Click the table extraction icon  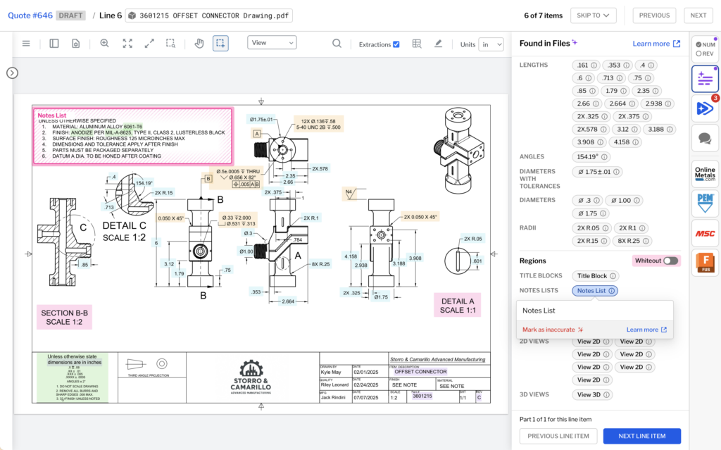[417, 44]
